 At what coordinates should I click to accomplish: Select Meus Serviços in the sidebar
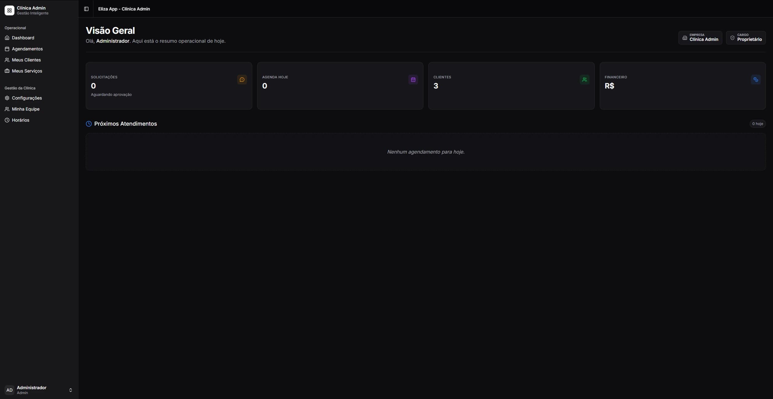(27, 71)
